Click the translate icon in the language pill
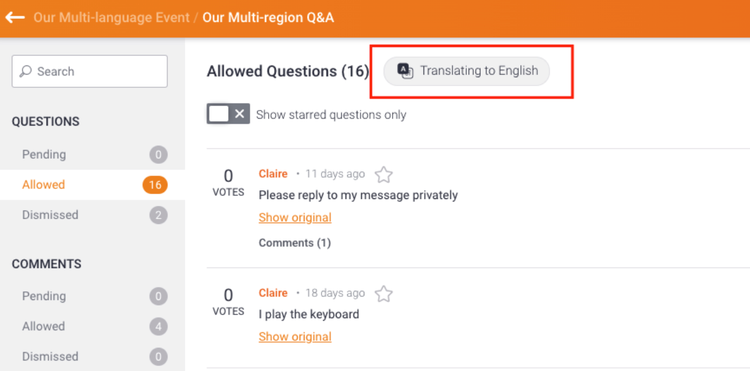 click(405, 71)
